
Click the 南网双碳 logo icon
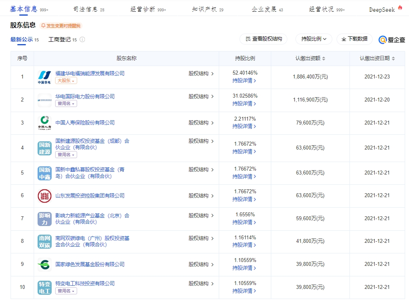pos(44,242)
